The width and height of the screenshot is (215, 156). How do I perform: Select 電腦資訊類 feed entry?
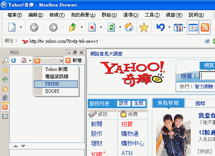pos(56,77)
